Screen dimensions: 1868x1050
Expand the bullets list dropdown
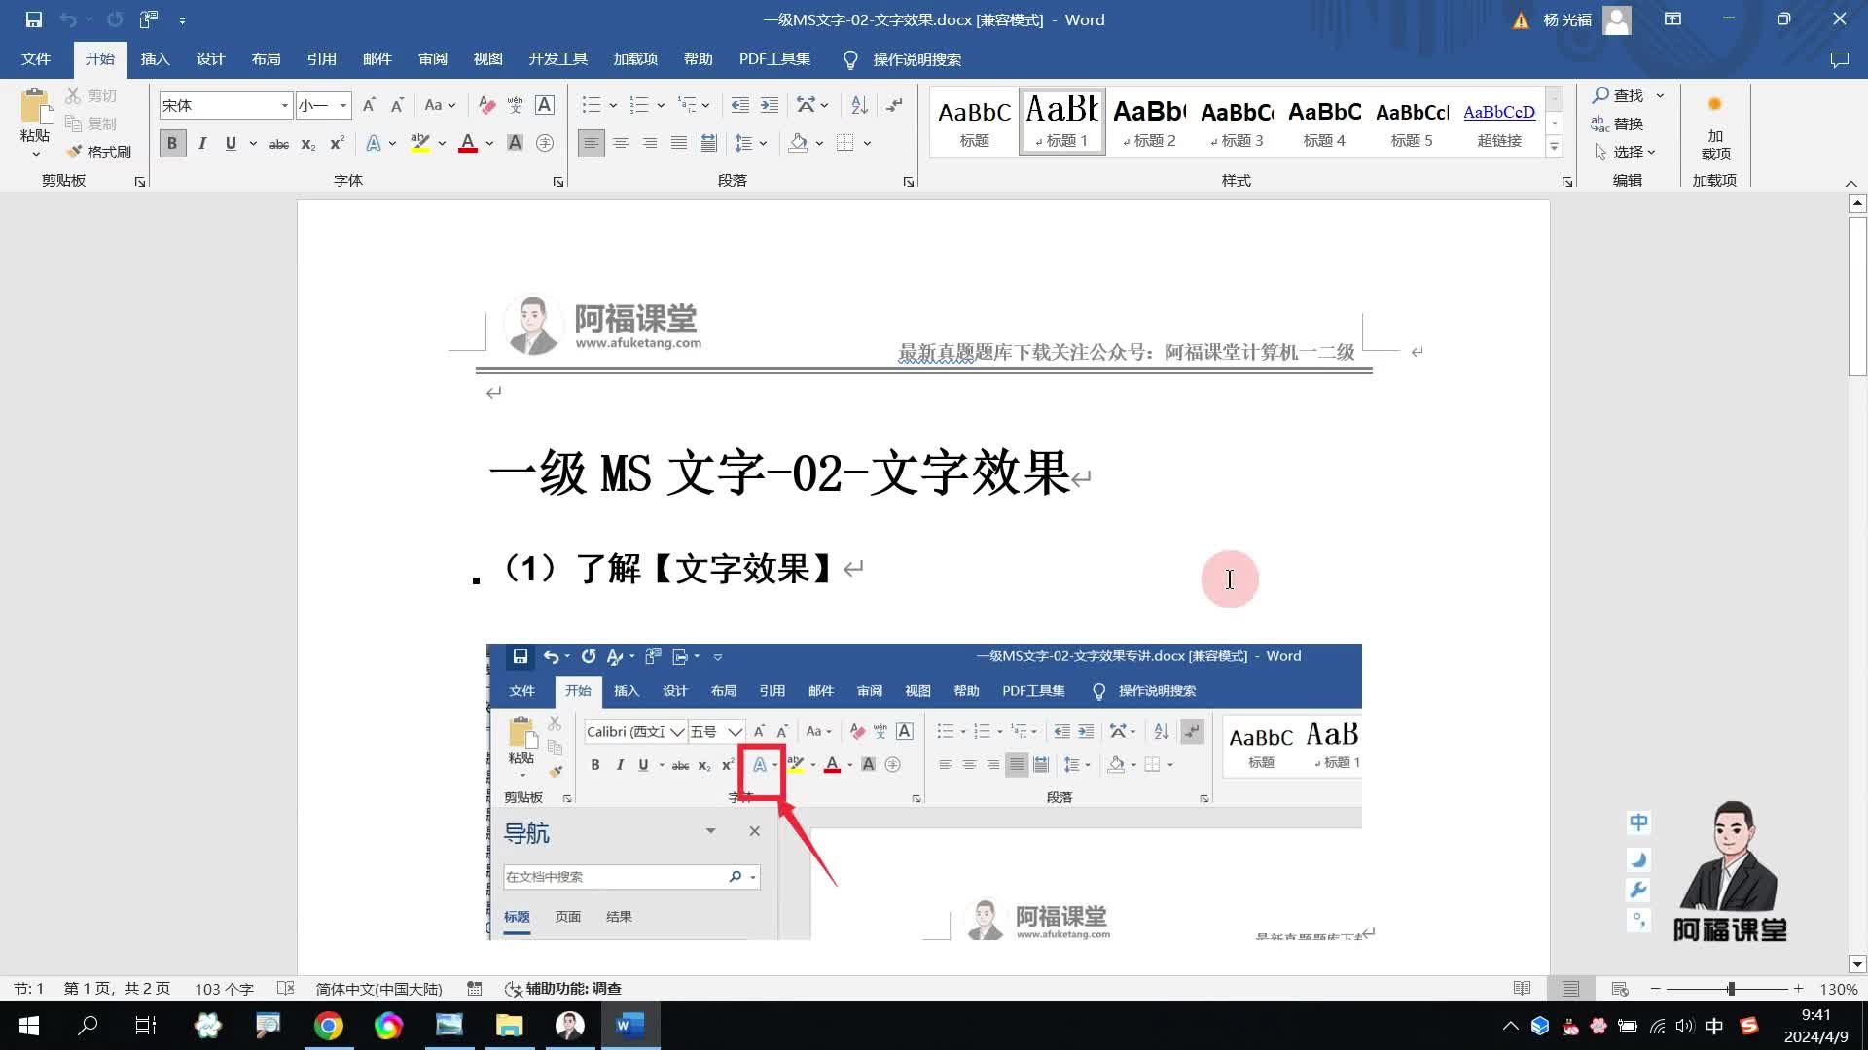coord(613,105)
